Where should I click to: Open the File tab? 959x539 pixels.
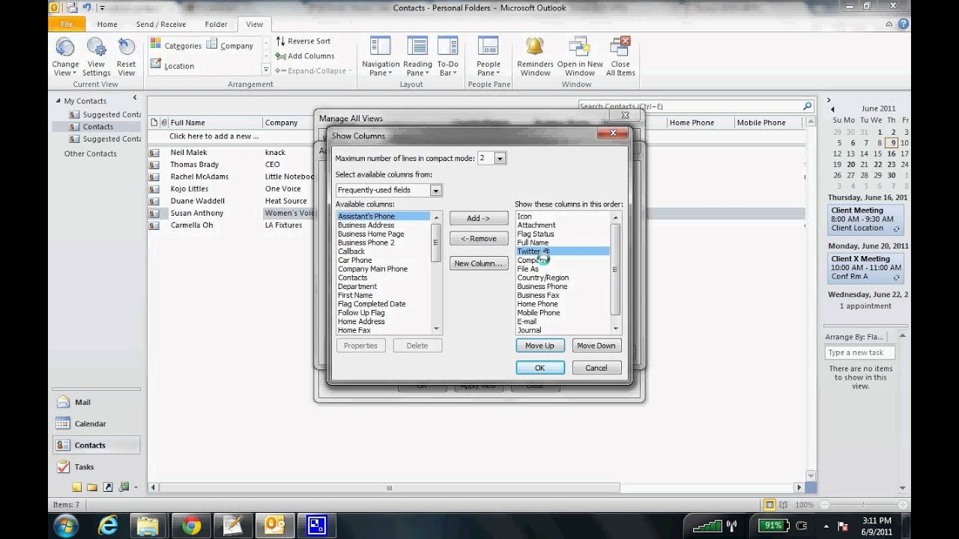pos(67,24)
